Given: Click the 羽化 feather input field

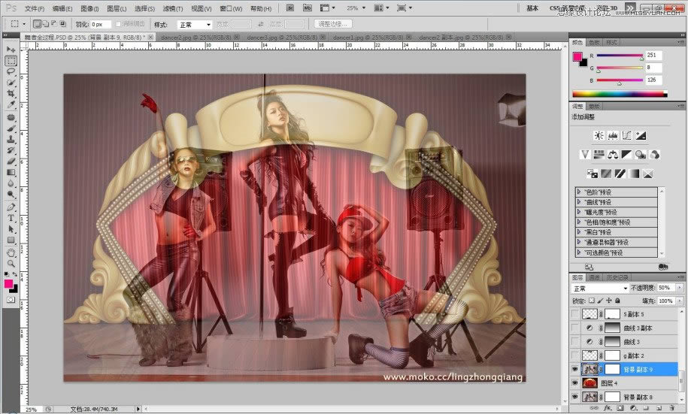Looking at the screenshot, I should coord(99,24).
